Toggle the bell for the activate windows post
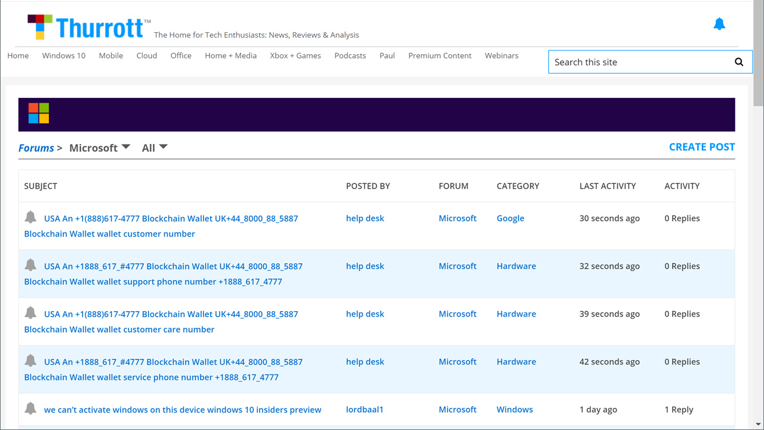Image resolution: width=764 pixels, height=430 pixels. pyautogui.click(x=30, y=408)
